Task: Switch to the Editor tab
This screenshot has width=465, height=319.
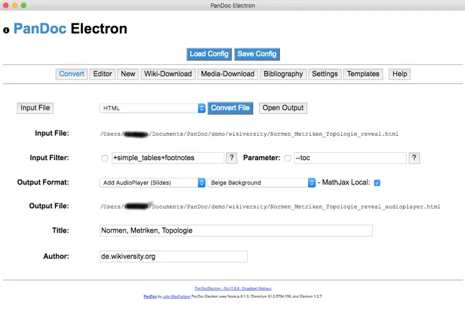Action: pyautogui.click(x=103, y=74)
